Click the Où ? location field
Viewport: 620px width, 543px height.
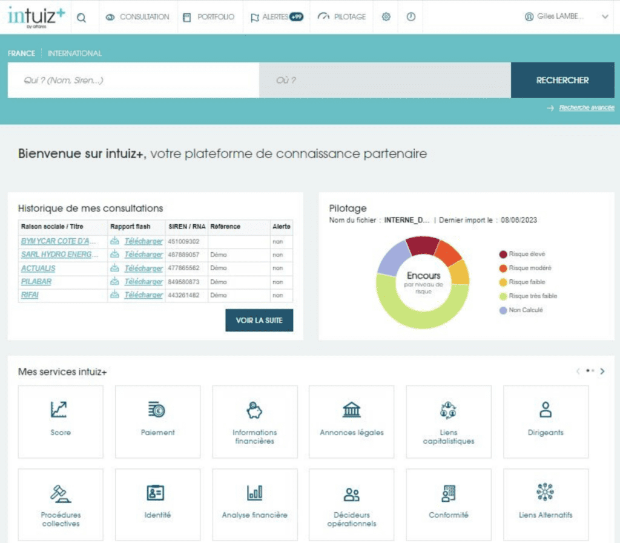384,80
